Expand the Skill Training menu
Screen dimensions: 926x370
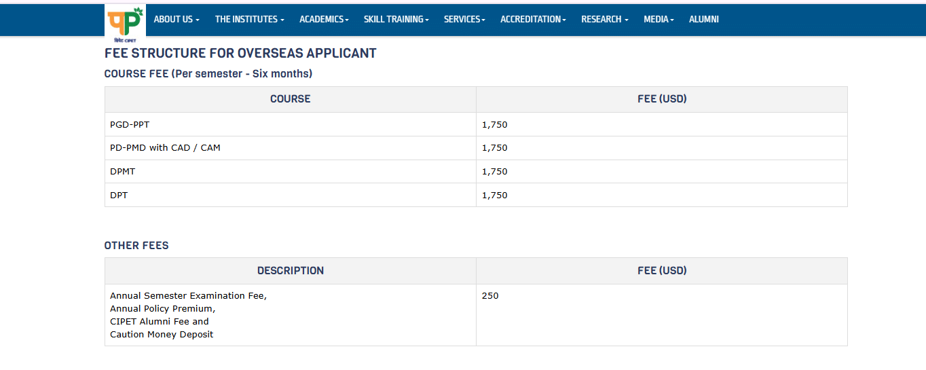click(x=396, y=20)
